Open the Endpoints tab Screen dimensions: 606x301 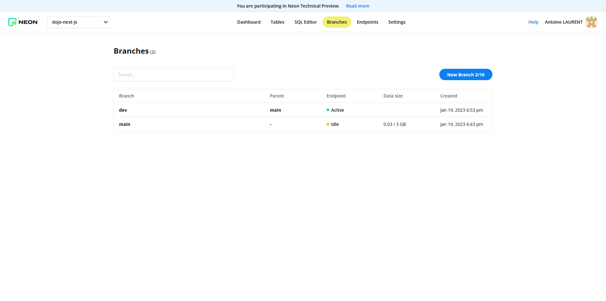point(367,22)
